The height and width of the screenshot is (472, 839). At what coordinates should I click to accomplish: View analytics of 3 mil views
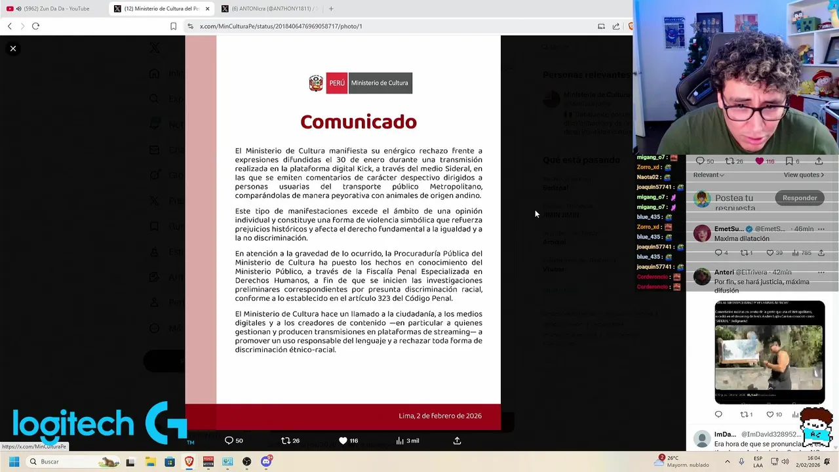pos(407,441)
